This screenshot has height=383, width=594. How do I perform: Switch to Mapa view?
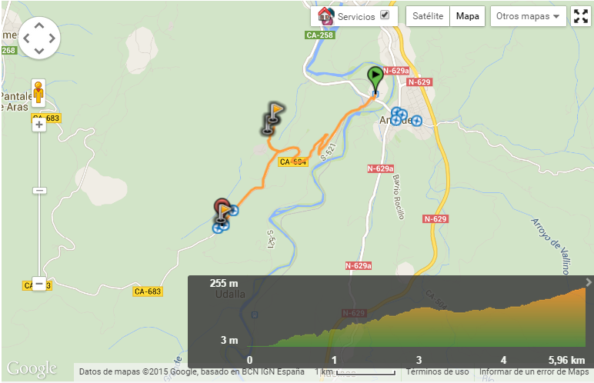(x=468, y=16)
